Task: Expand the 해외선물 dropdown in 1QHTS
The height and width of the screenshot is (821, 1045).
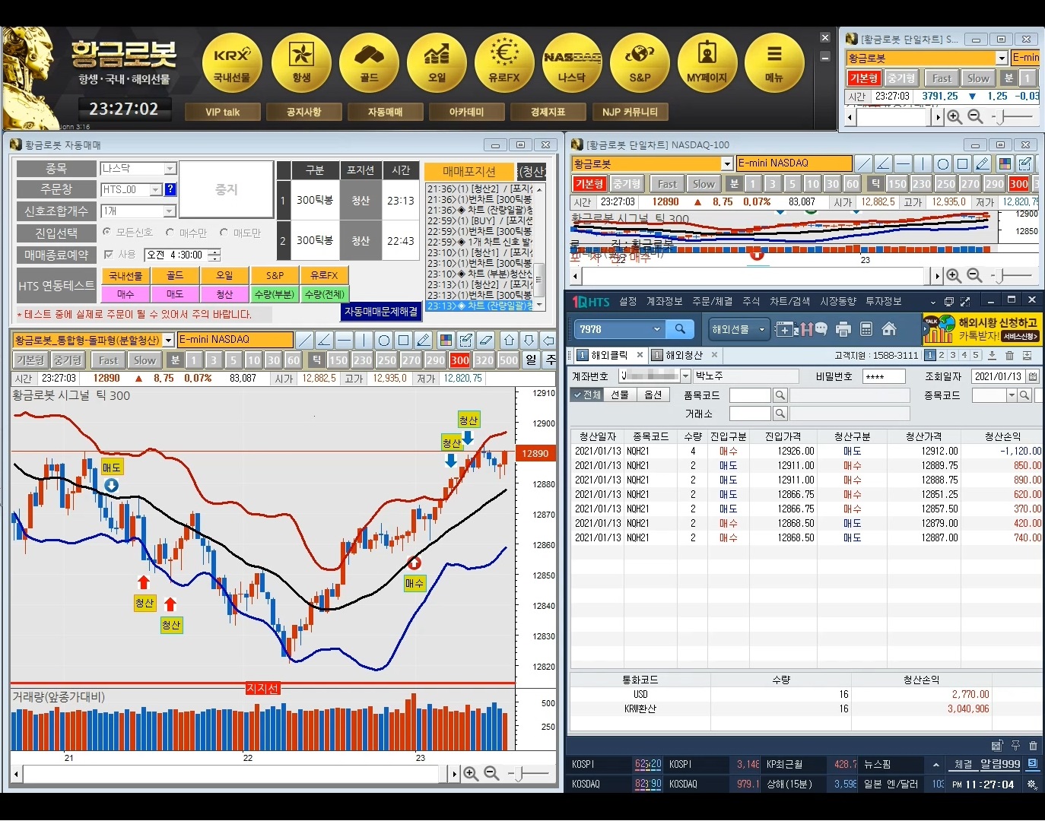Action: (x=761, y=329)
